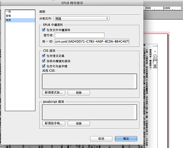Select 影像 in the category list
Screen dimensions: 183x148
(20, 16)
